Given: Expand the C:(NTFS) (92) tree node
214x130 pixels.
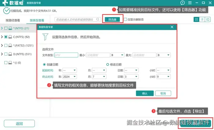Looking at the screenshot, I should coord(2,37).
